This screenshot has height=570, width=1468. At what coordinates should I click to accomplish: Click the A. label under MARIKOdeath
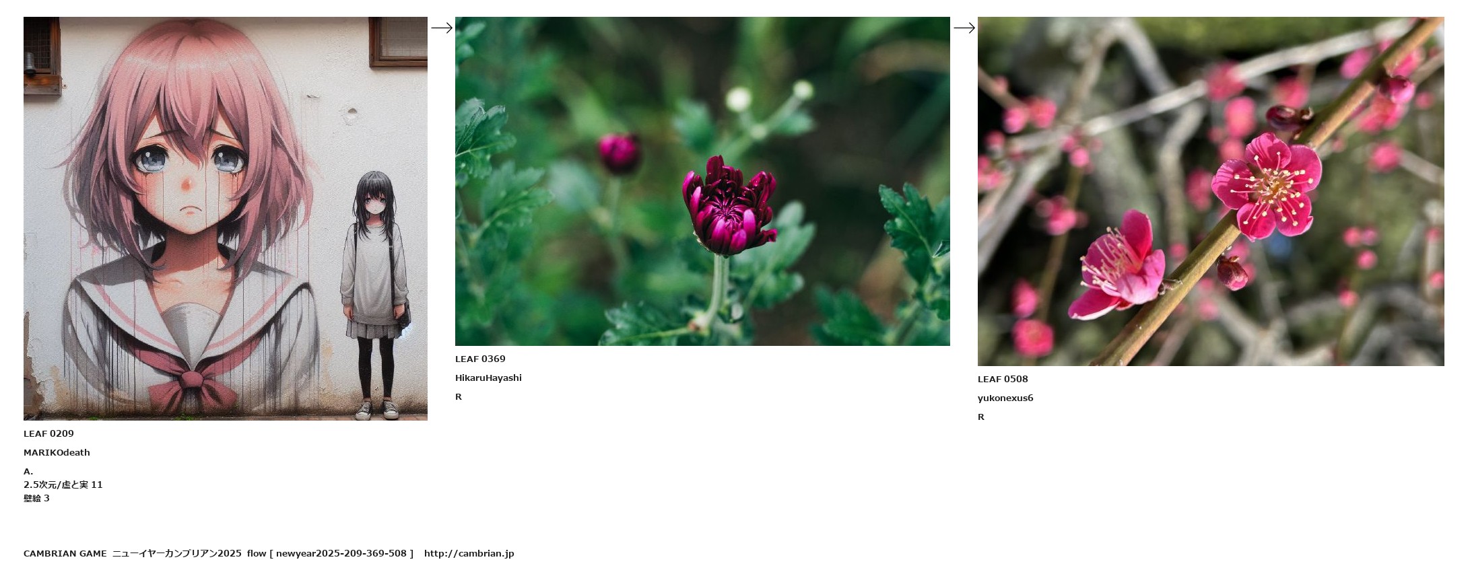coord(28,471)
